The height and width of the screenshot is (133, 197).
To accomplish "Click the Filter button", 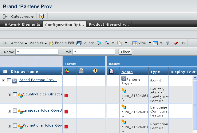I will [x=125, y=52].
